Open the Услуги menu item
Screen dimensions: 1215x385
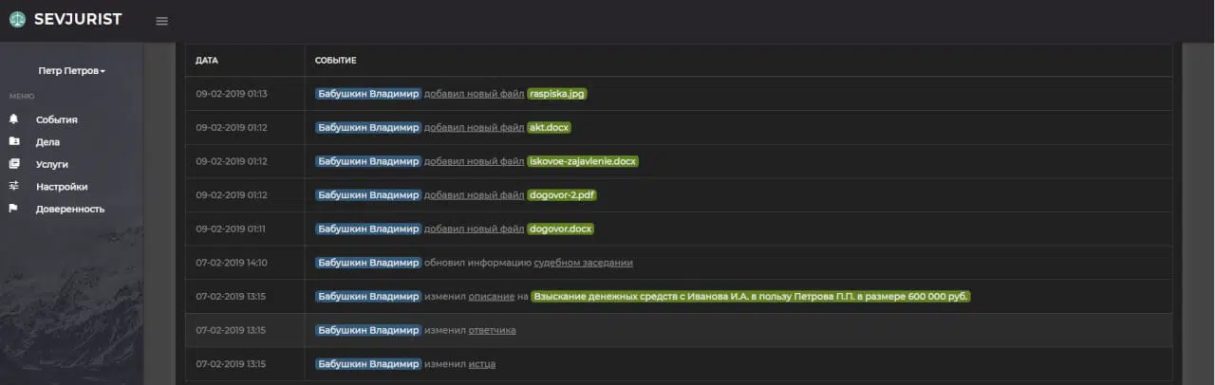coord(52,164)
